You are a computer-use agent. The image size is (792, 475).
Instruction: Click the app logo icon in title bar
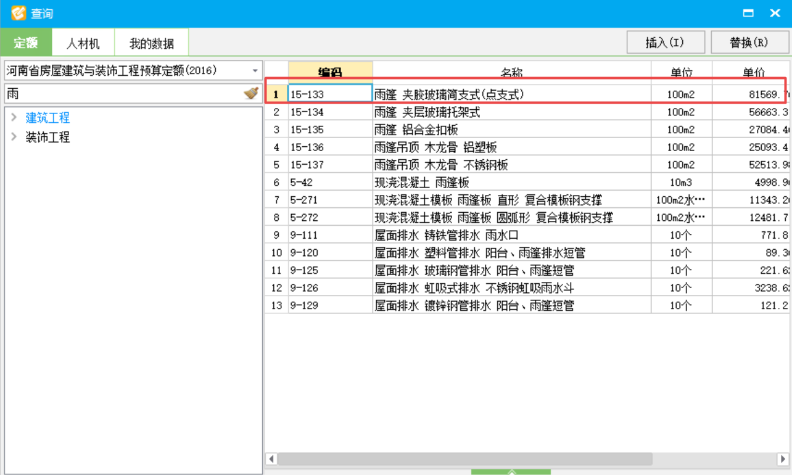point(19,13)
